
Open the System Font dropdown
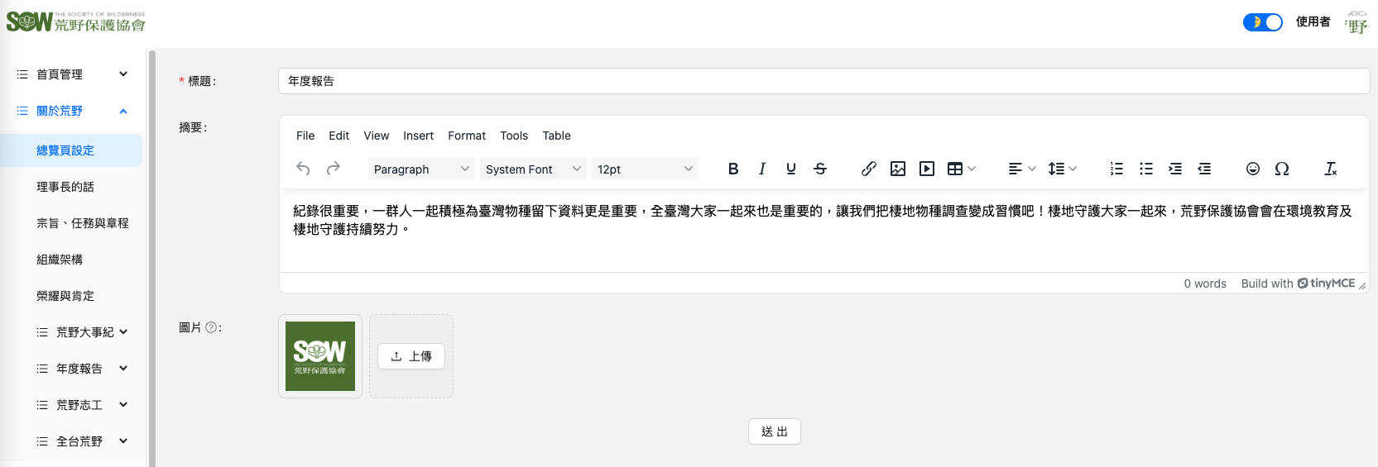coord(532,169)
